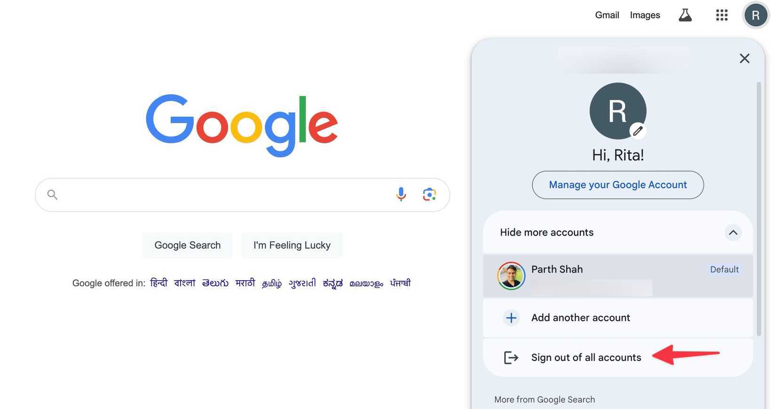Image resolution: width=776 pixels, height=409 pixels.
Task: Collapse the Hide more accounts chevron
Action: coord(732,232)
